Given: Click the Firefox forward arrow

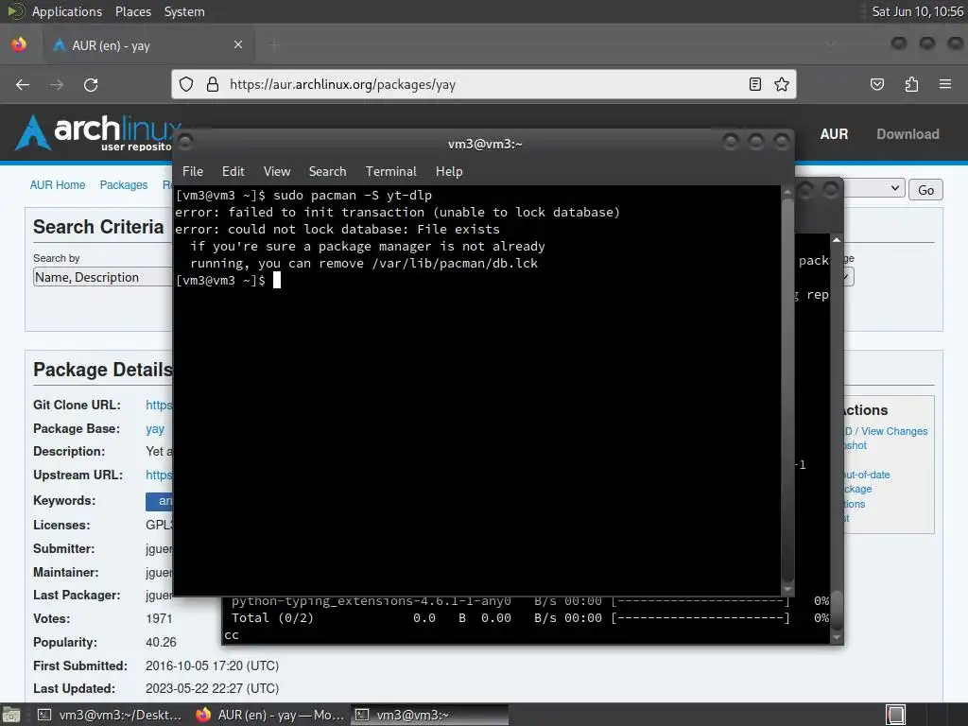Looking at the screenshot, I should [x=57, y=84].
